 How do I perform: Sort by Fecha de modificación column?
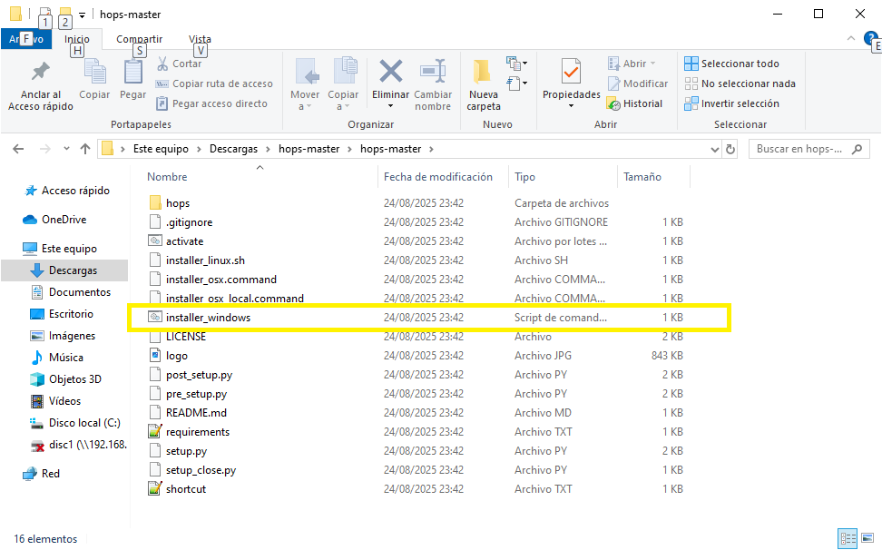point(437,177)
